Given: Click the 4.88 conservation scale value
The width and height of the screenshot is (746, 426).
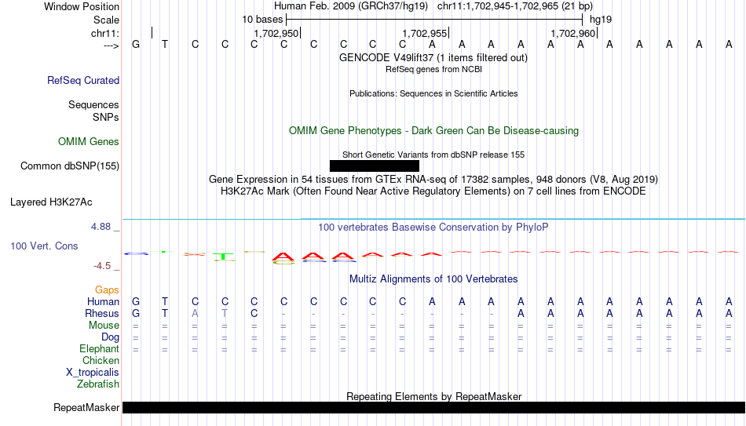Looking at the screenshot, I should pyautogui.click(x=101, y=227).
